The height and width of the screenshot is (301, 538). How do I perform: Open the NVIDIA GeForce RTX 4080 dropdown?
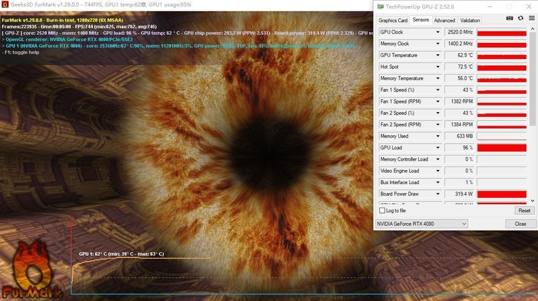click(x=421, y=224)
